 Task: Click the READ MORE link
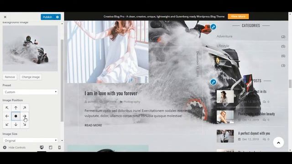[x=93, y=125]
